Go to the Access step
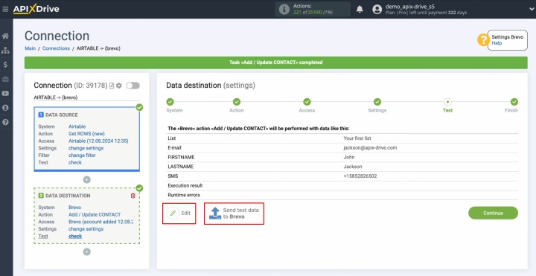This screenshot has width=536, height=276. 307,102
